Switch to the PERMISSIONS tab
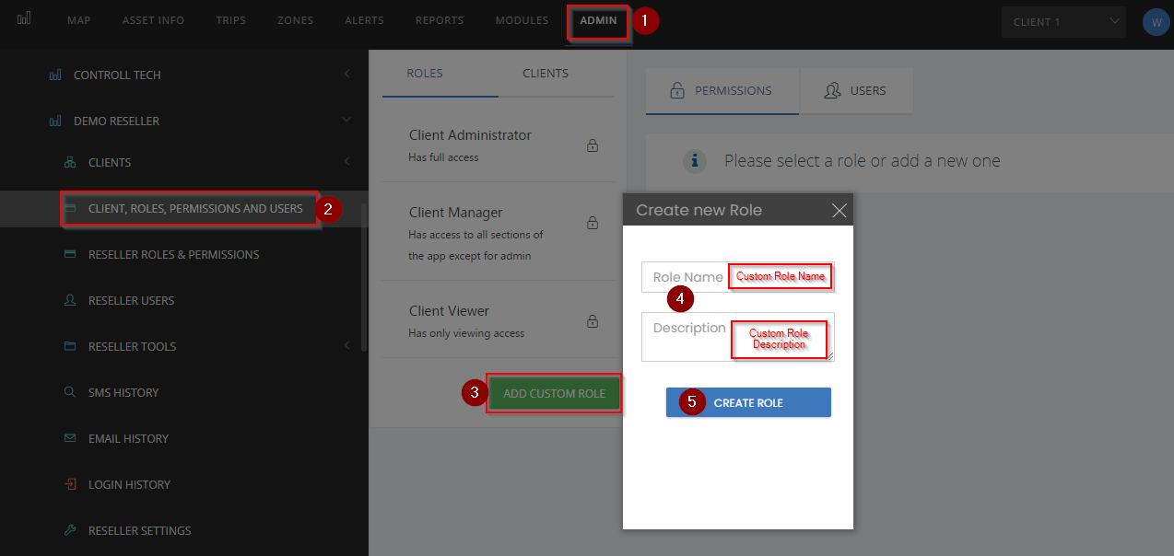Screen dimensions: 1174x556 coord(722,90)
